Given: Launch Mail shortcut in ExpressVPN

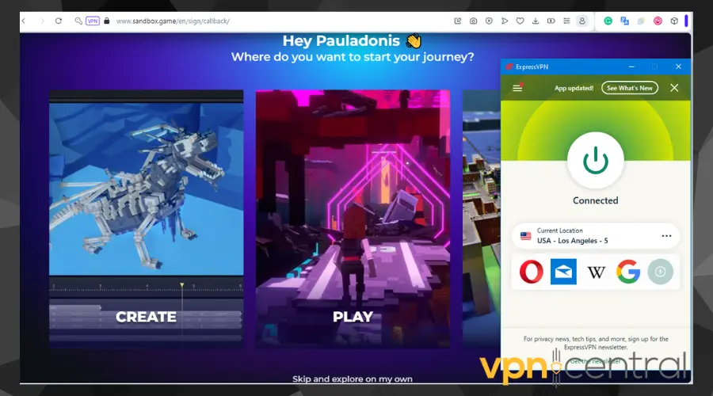Looking at the screenshot, I should pos(563,272).
